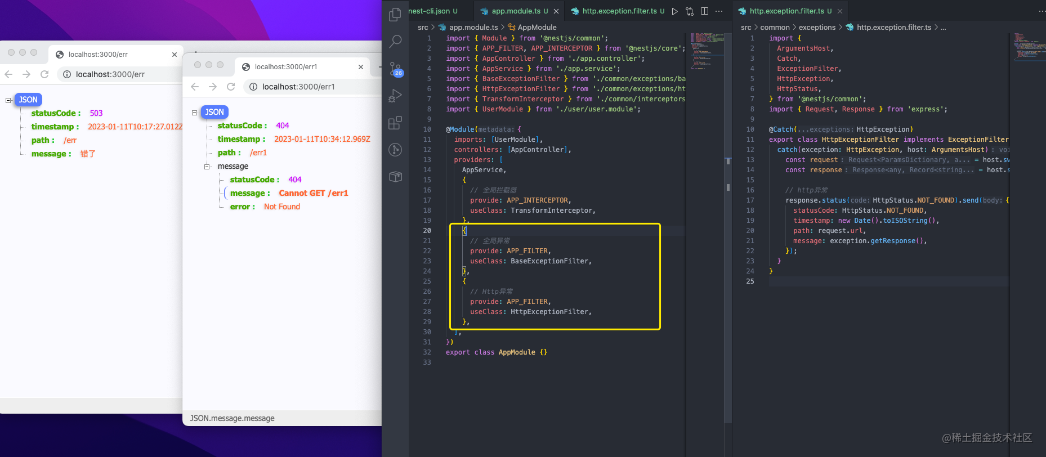Click the message value 'Cannot GET /err1'
1046x457 pixels.
[x=314, y=193]
